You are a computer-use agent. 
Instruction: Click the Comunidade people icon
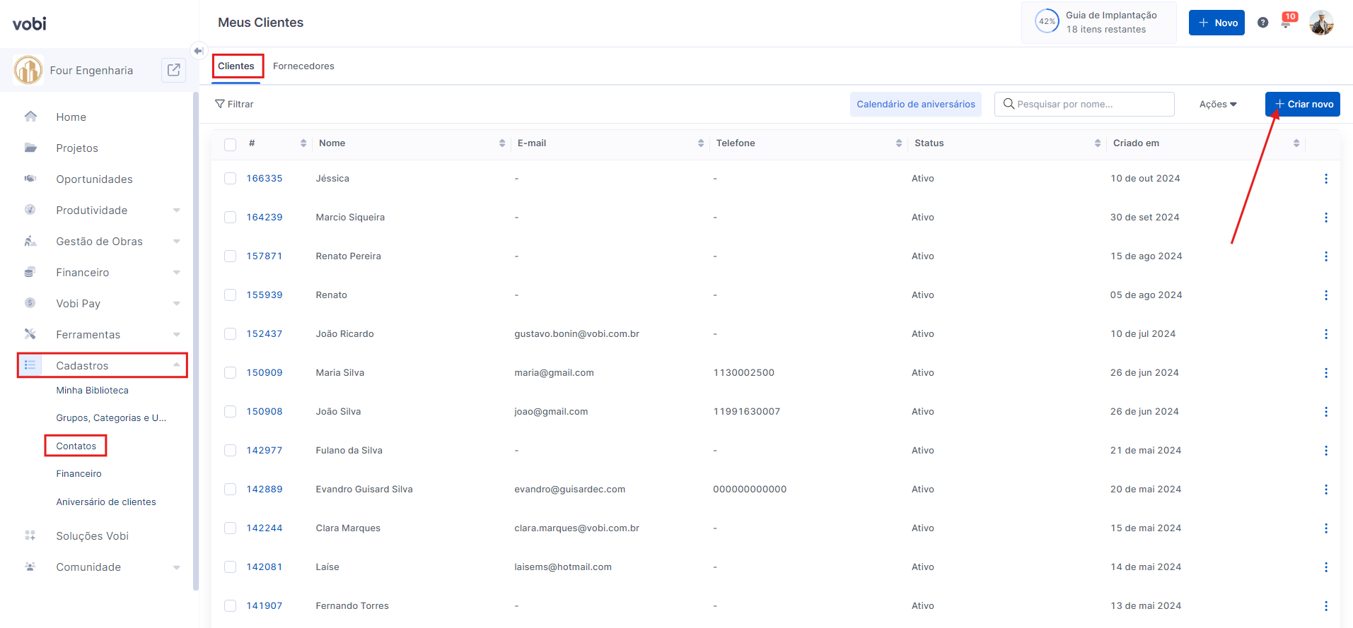click(x=30, y=567)
